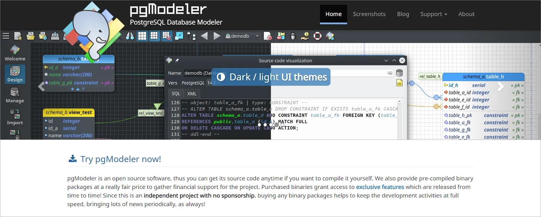Follow the exclusive features link
The image size is (541, 217).
pyautogui.click(x=380, y=187)
